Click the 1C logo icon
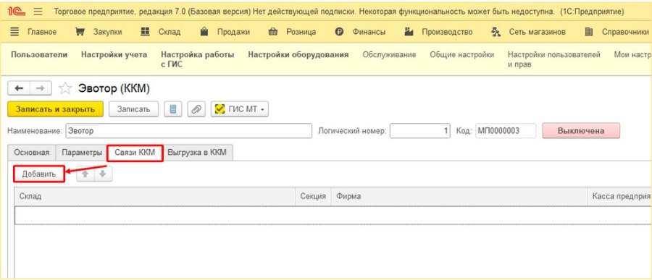The height and width of the screenshot is (280, 652). (x=17, y=12)
